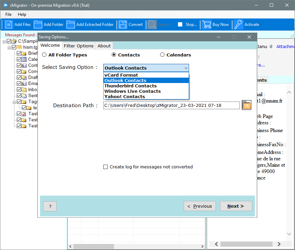Image resolution: width=295 pixels, height=250 pixels.
Task: Uncheck the hism.tgz checkbox
Action: pos(14,47)
